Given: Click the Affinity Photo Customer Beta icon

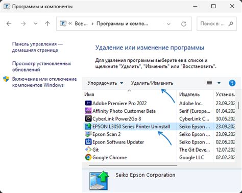Looking at the screenshot, I should [x=88, y=111].
